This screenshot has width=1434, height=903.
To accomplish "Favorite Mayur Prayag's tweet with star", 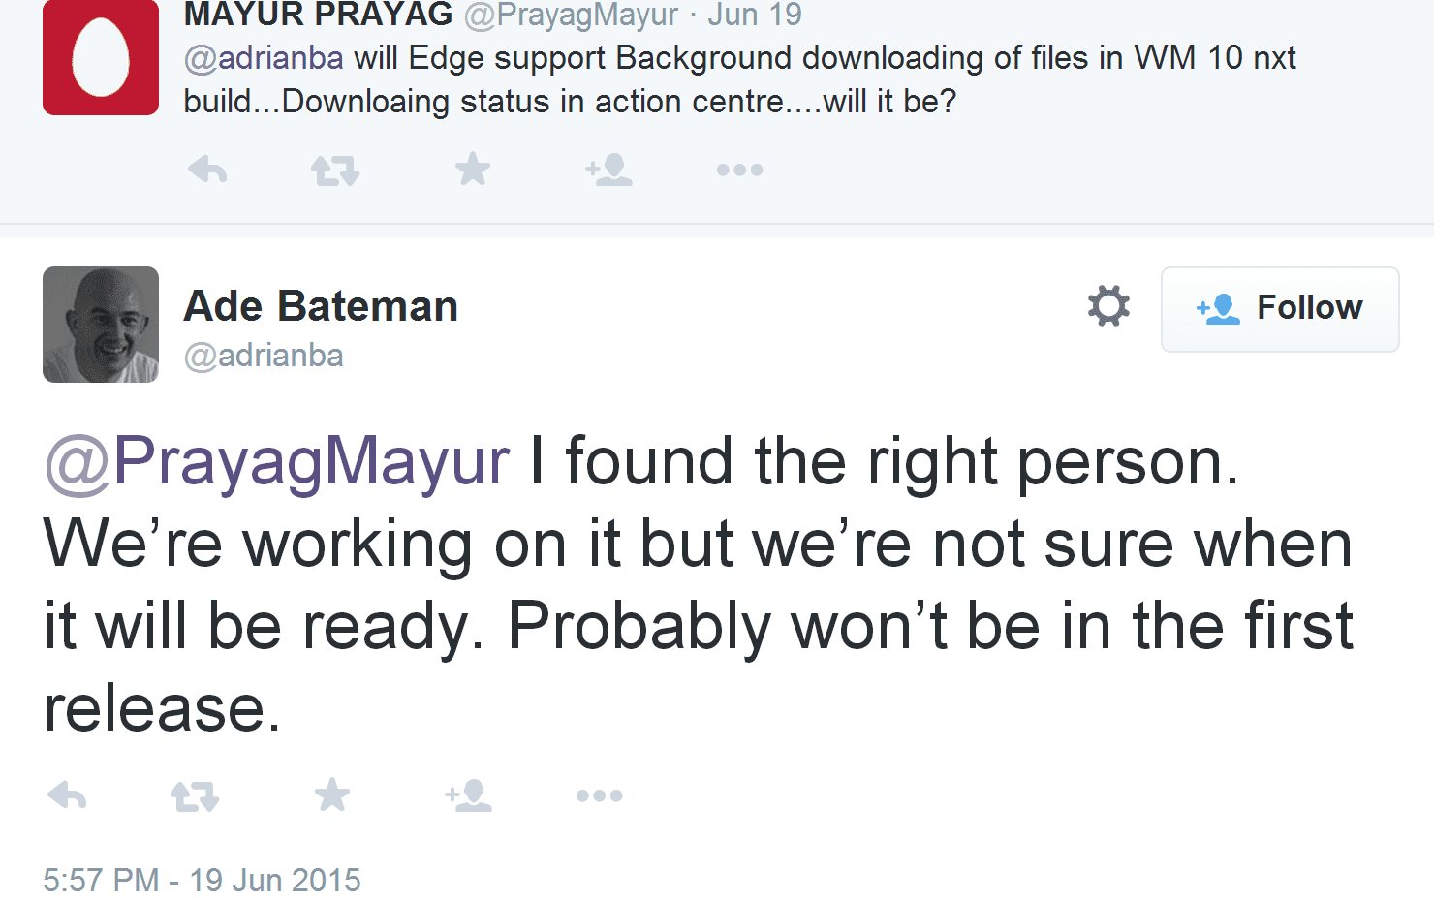I will (x=473, y=170).
